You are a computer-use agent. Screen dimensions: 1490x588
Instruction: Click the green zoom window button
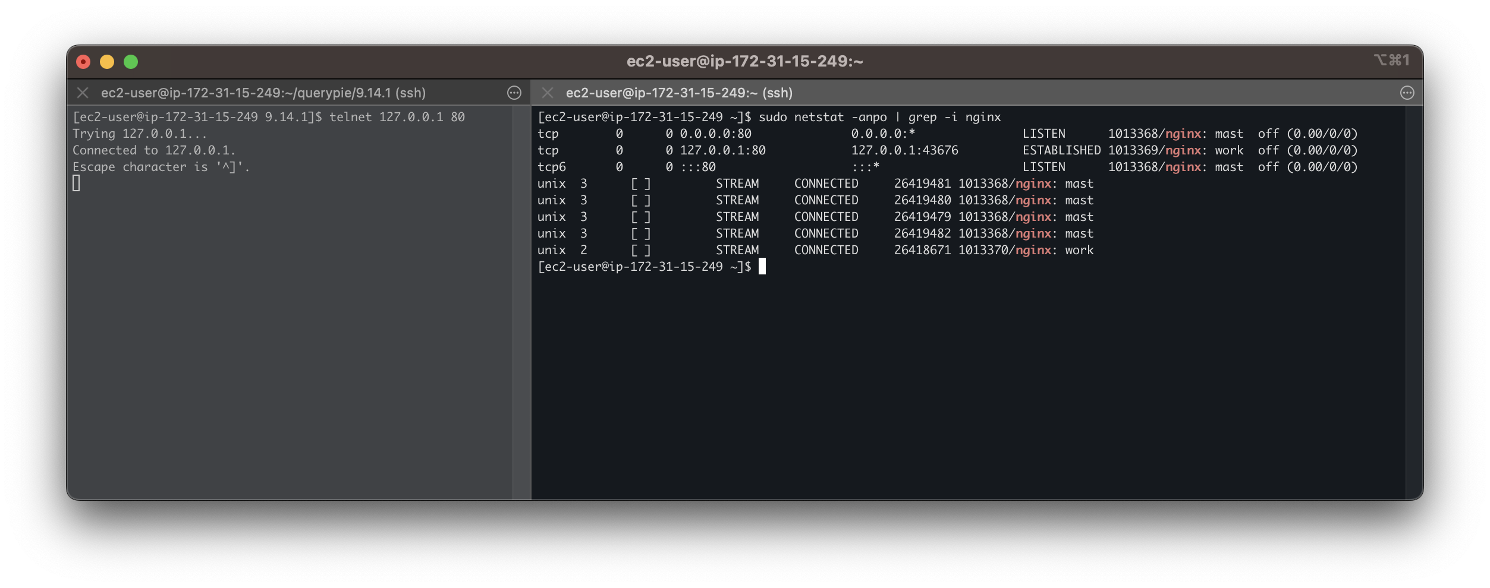point(131,62)
